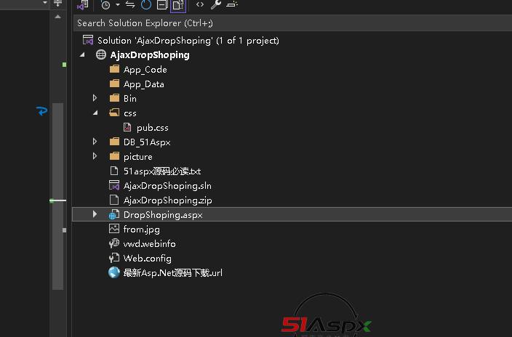Select the 最新Asp.Net源码下载.url globe icon
Viewport: 512px width, 337px height.
114,272
